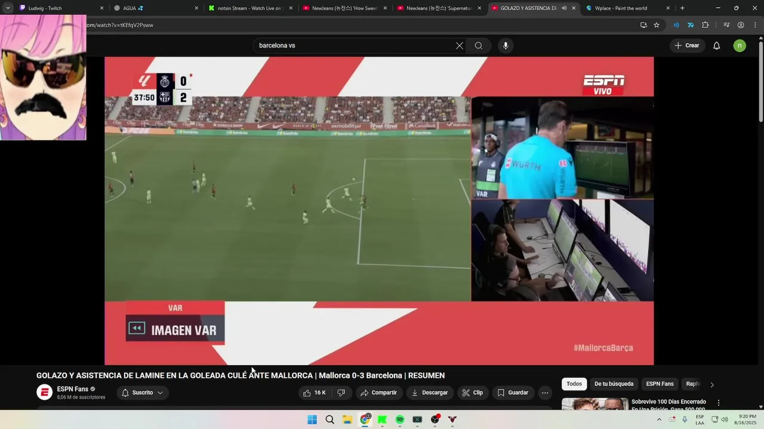Screen dimensions: 764x429
Task: Start voice search with microphone icon
Action: point(506,46)
